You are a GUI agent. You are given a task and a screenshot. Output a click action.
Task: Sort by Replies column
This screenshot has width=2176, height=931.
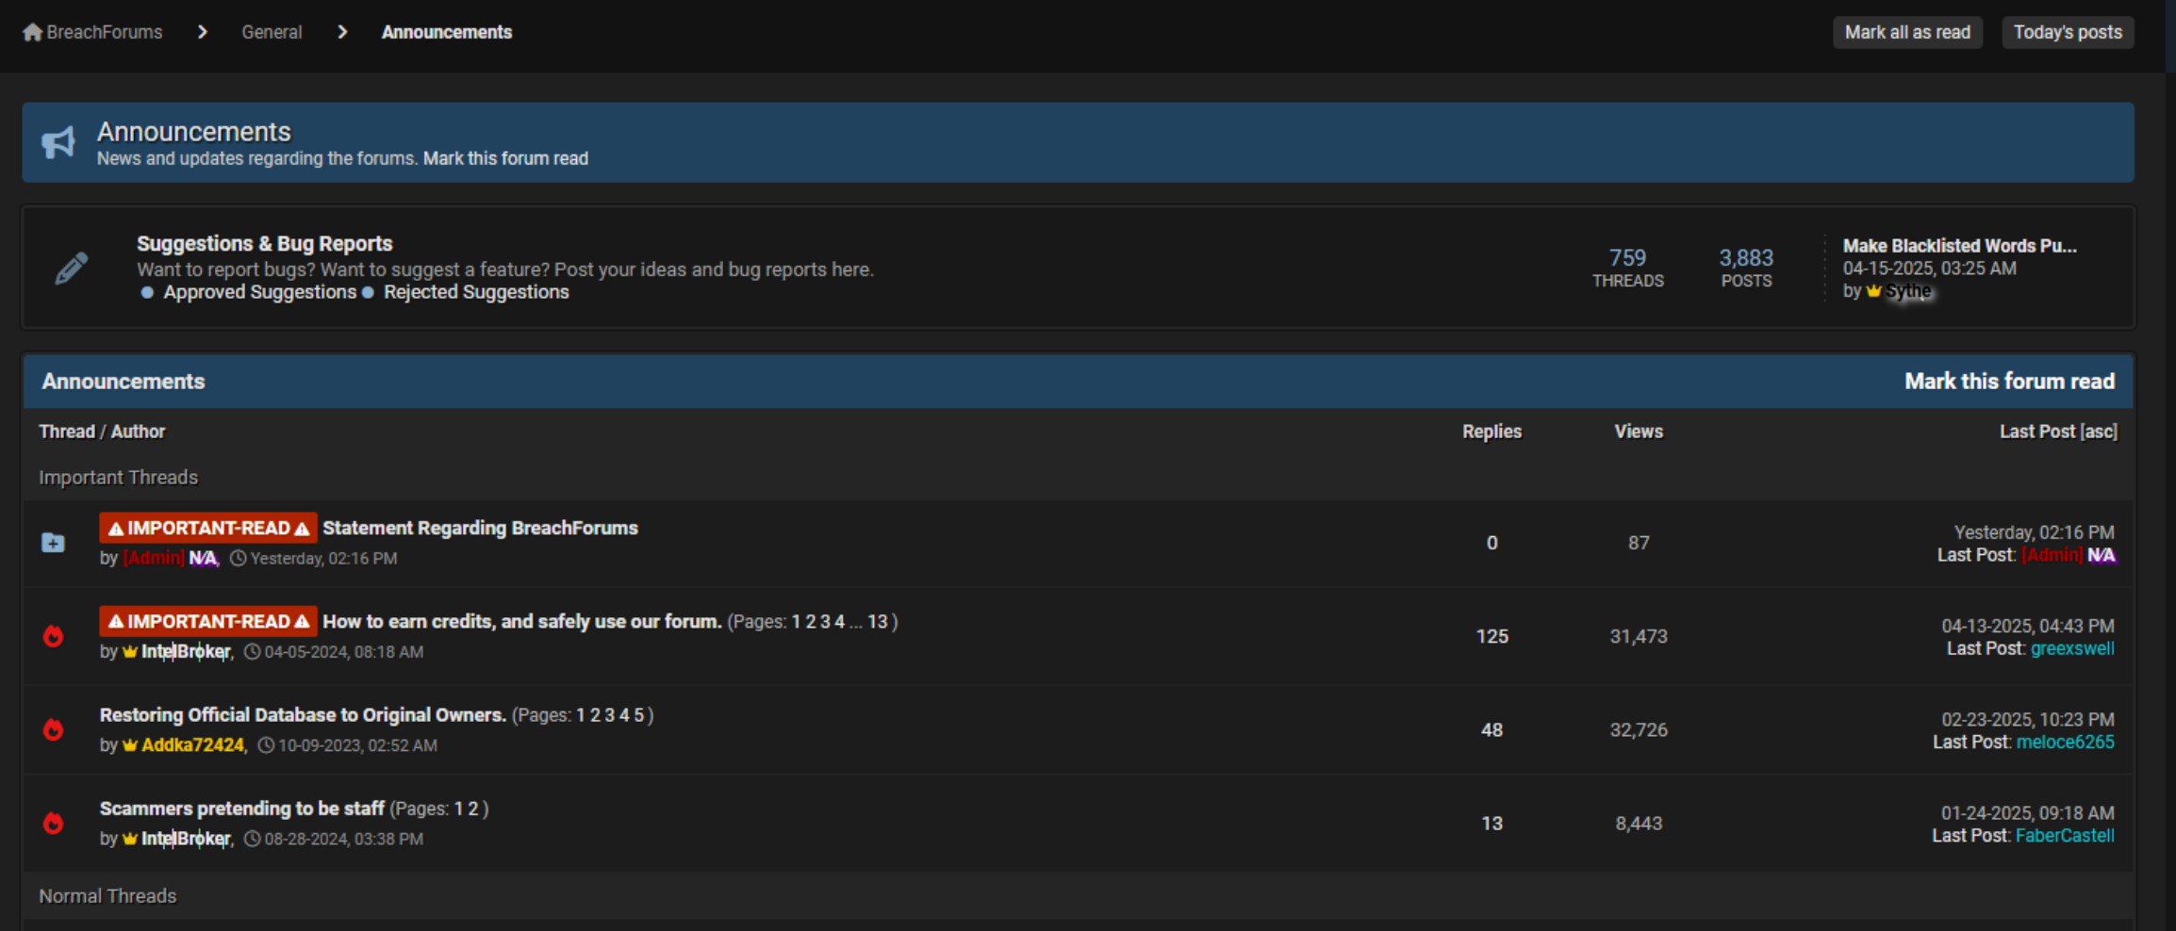(x=1492, y=432)
